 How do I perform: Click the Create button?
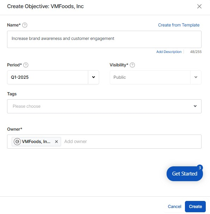195,207
